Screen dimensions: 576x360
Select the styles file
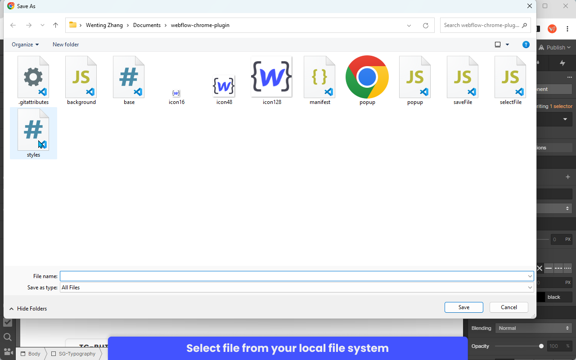pyautogui.click(x=33, y=133)
